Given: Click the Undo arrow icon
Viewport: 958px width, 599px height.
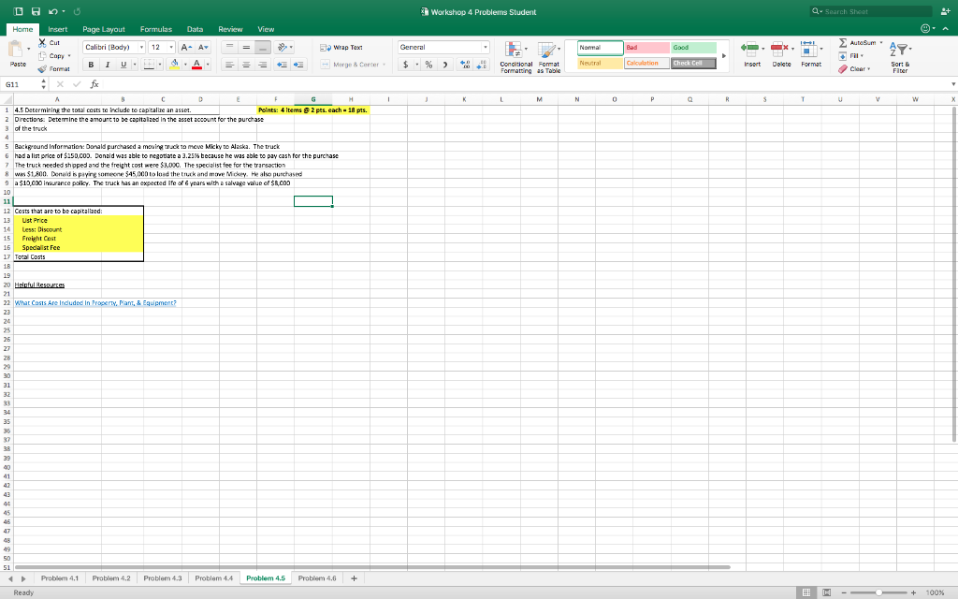Looking at the screenshot, I should point(52,11).
